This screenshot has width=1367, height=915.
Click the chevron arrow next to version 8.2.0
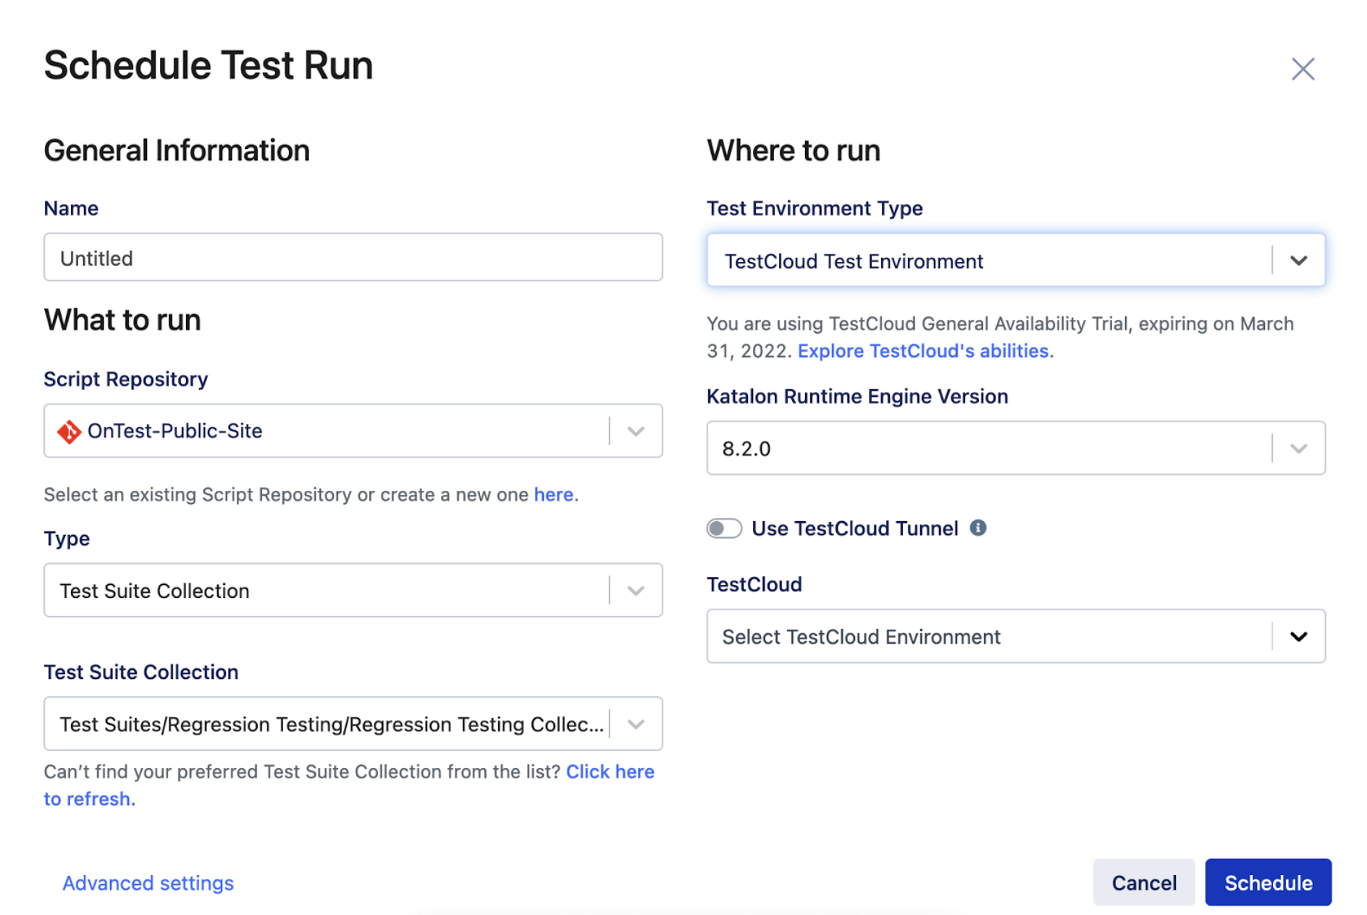tap(1299, 448)
